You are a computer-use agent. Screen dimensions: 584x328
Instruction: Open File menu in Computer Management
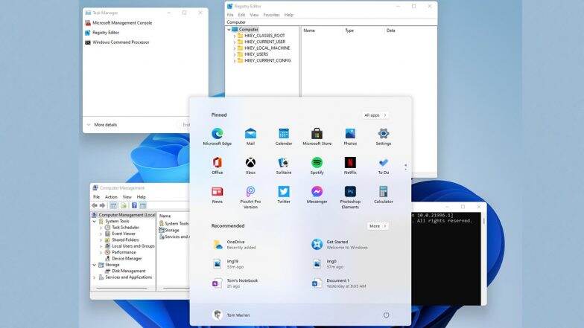[97, 196]
